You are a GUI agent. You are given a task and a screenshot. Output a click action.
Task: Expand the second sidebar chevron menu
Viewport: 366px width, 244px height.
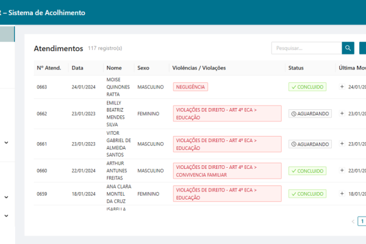[x=6, y=197]
